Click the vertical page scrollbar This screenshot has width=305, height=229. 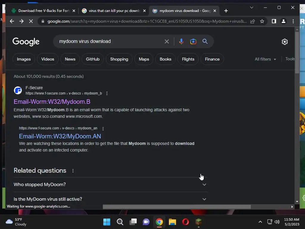click(x=297, y=52)
